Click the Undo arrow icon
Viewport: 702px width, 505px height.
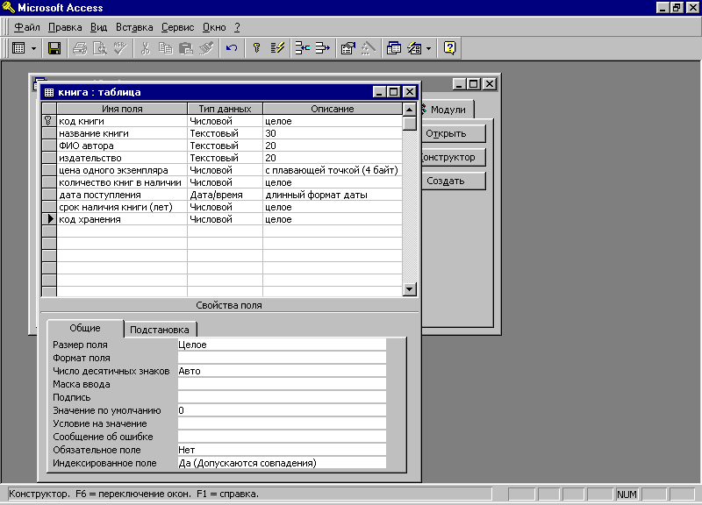232,48
